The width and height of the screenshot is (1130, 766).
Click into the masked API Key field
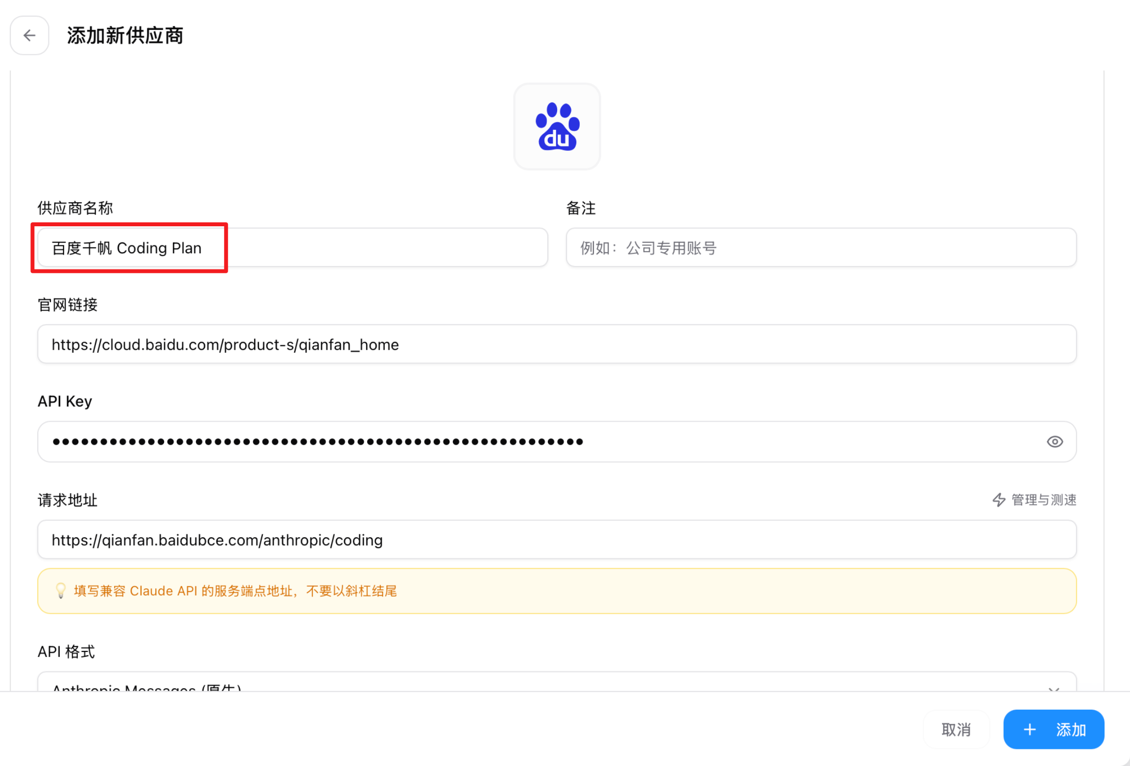(557, 442)
